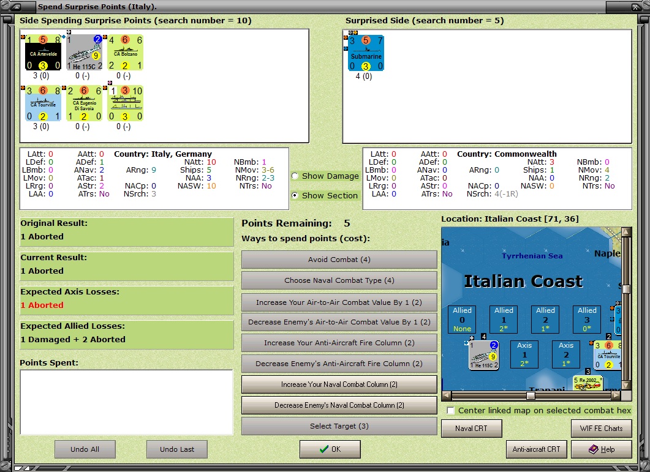Click the map vertical scrollbar thumb
Image resolution: width=650 pixels, height=472 pixels.
(x=626, y=289)
